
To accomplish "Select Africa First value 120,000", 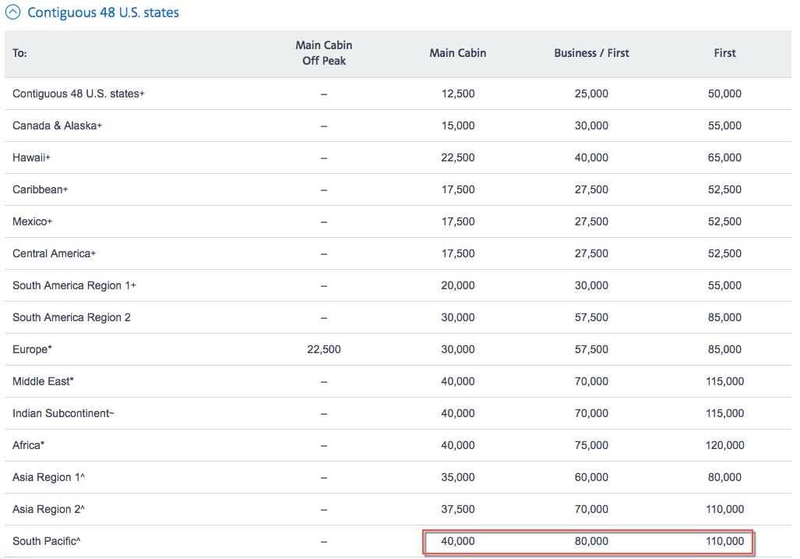I will click(724, 445).
